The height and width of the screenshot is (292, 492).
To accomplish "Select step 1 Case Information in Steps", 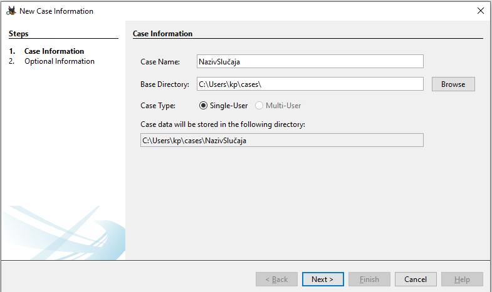I will point(54,51).
